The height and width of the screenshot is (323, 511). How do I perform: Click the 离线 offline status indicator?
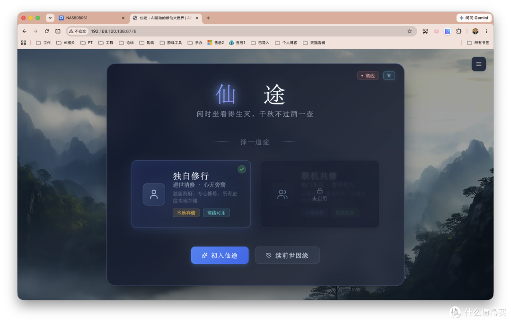coord(368,76)
